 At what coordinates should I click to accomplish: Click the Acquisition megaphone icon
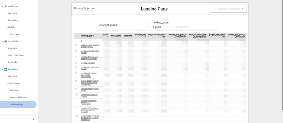pyautogui.click(x=5, y=41)
